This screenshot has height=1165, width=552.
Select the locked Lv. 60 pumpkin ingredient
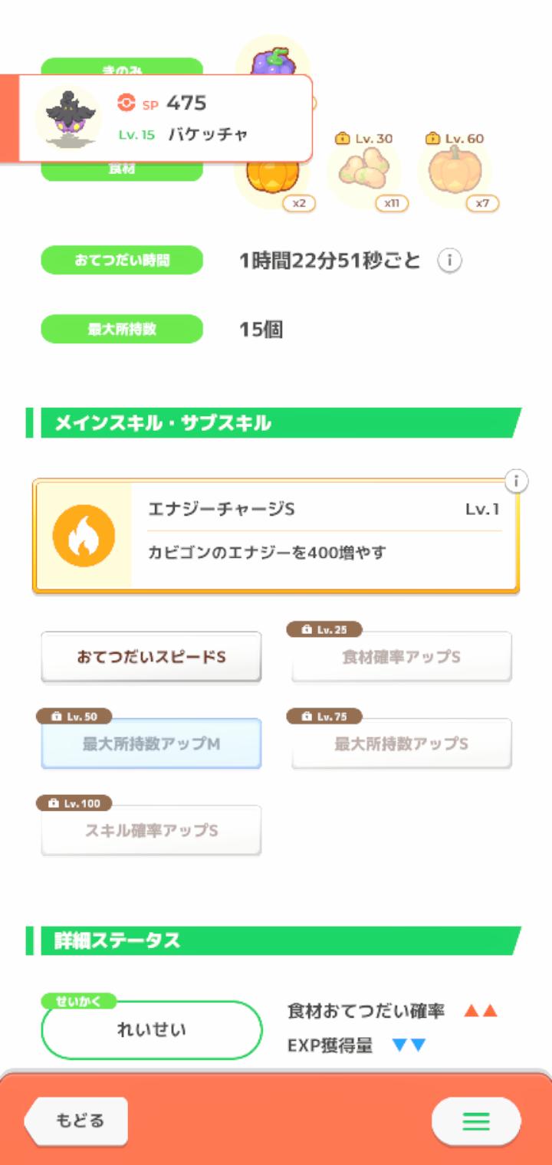pos(454,170)
